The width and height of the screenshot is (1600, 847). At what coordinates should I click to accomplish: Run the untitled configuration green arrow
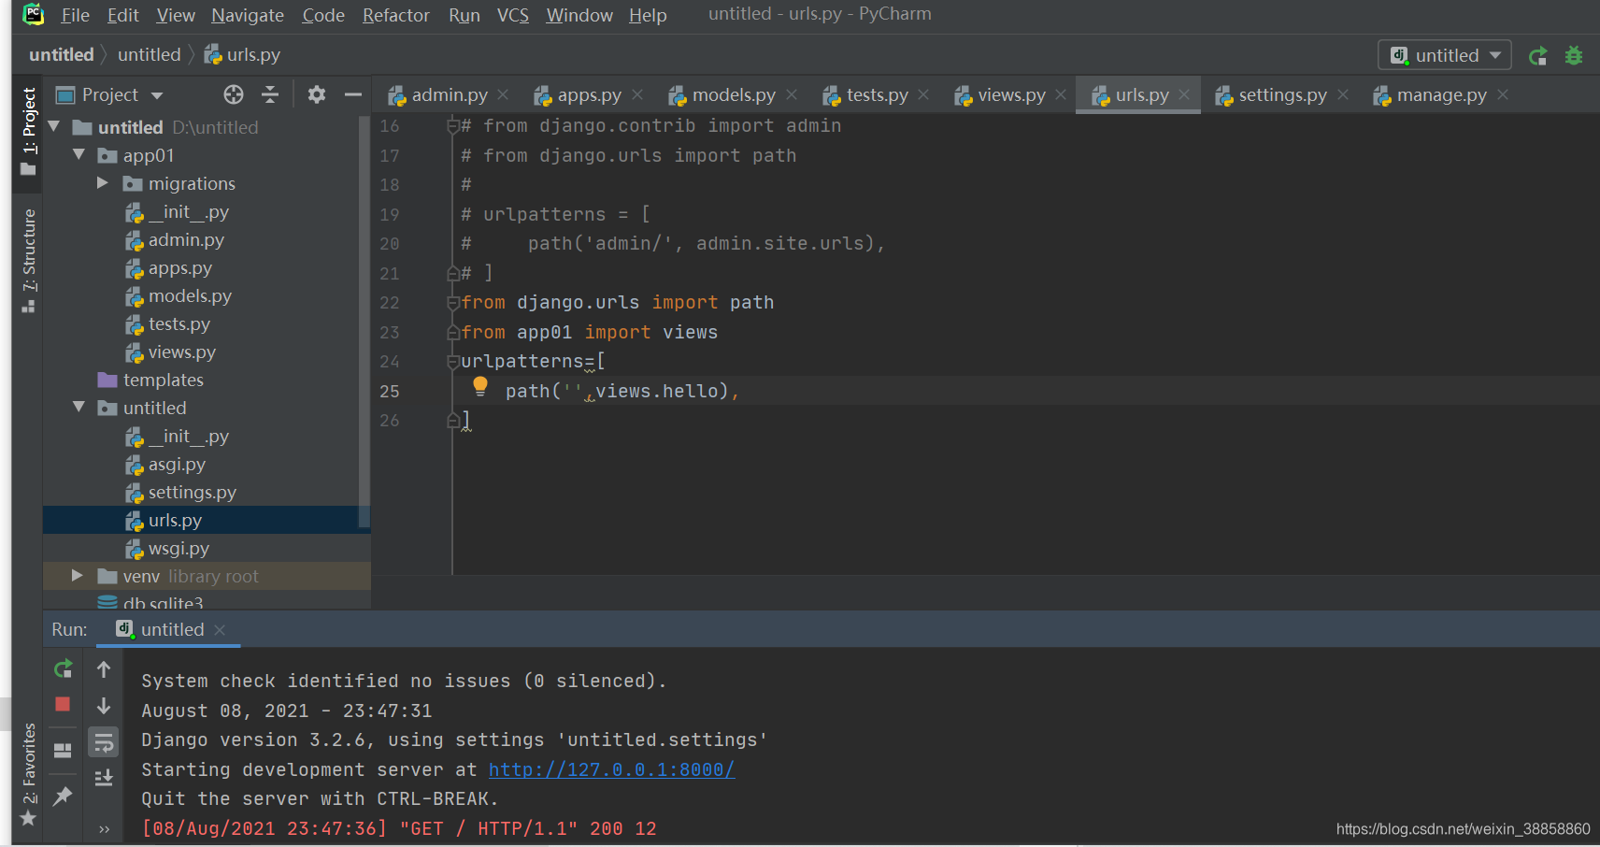point(1537,55)
